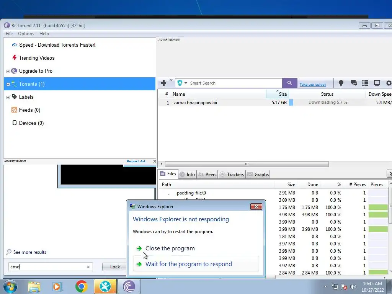Click the scroll left arrow of torrent list
This screenshot has height=294, width=392.
click(161, 164)
